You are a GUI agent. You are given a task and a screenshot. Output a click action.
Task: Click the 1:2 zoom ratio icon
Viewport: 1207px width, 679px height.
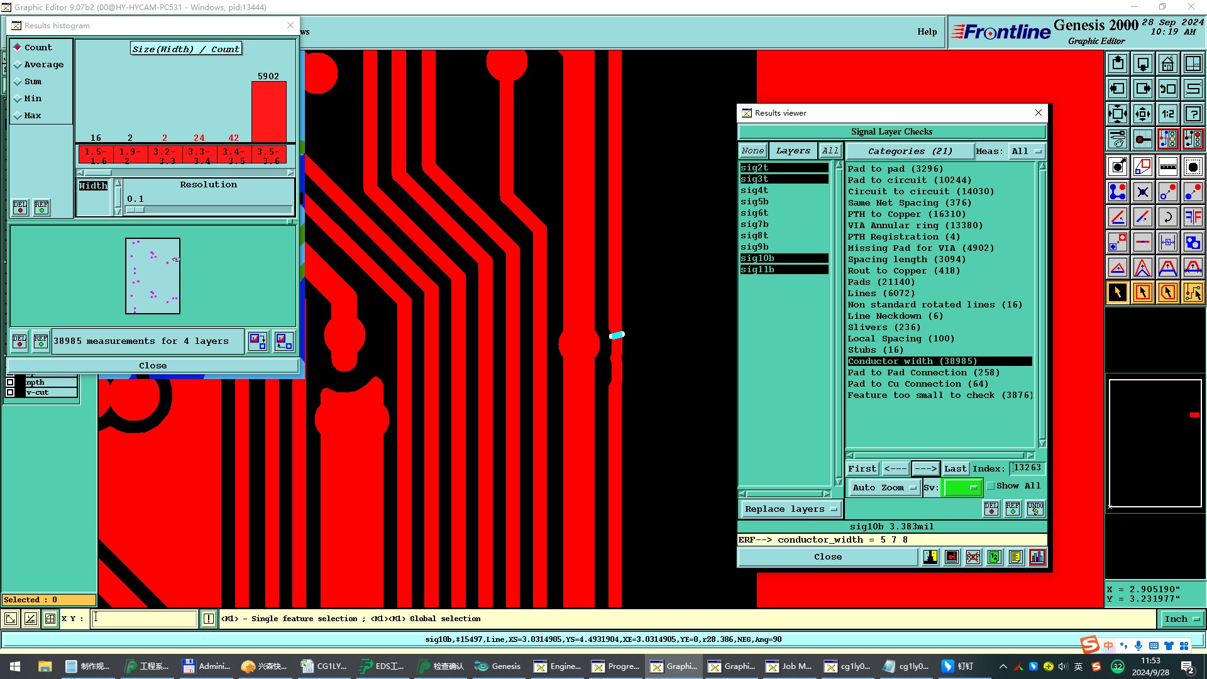tap(1167, 114)
